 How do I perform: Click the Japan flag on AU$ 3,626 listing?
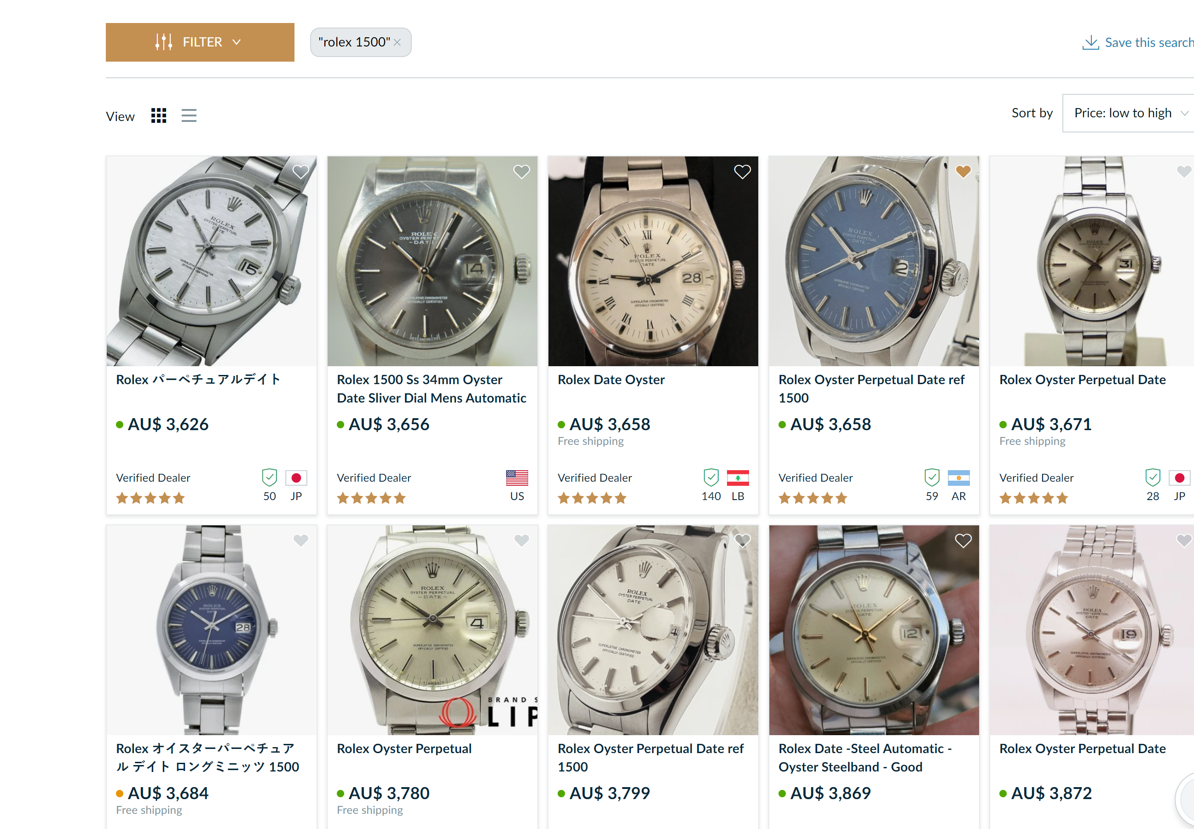pyautogui.click(x=296, y=478)
